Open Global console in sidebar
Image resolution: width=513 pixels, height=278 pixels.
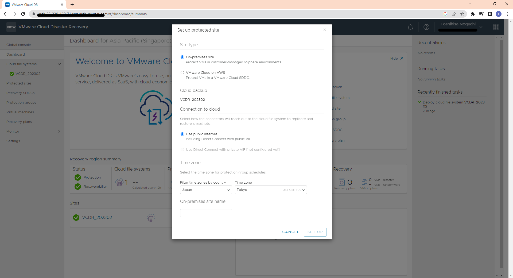[x=19, y=45]
